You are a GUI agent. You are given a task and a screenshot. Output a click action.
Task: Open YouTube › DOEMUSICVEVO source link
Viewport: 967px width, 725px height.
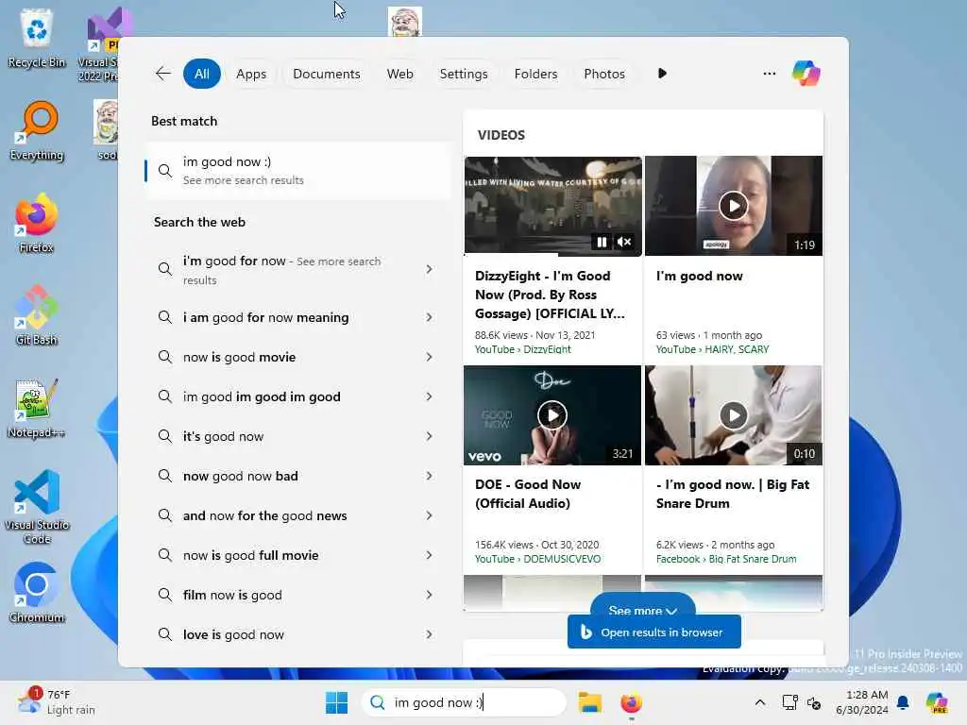click(537, 559)
